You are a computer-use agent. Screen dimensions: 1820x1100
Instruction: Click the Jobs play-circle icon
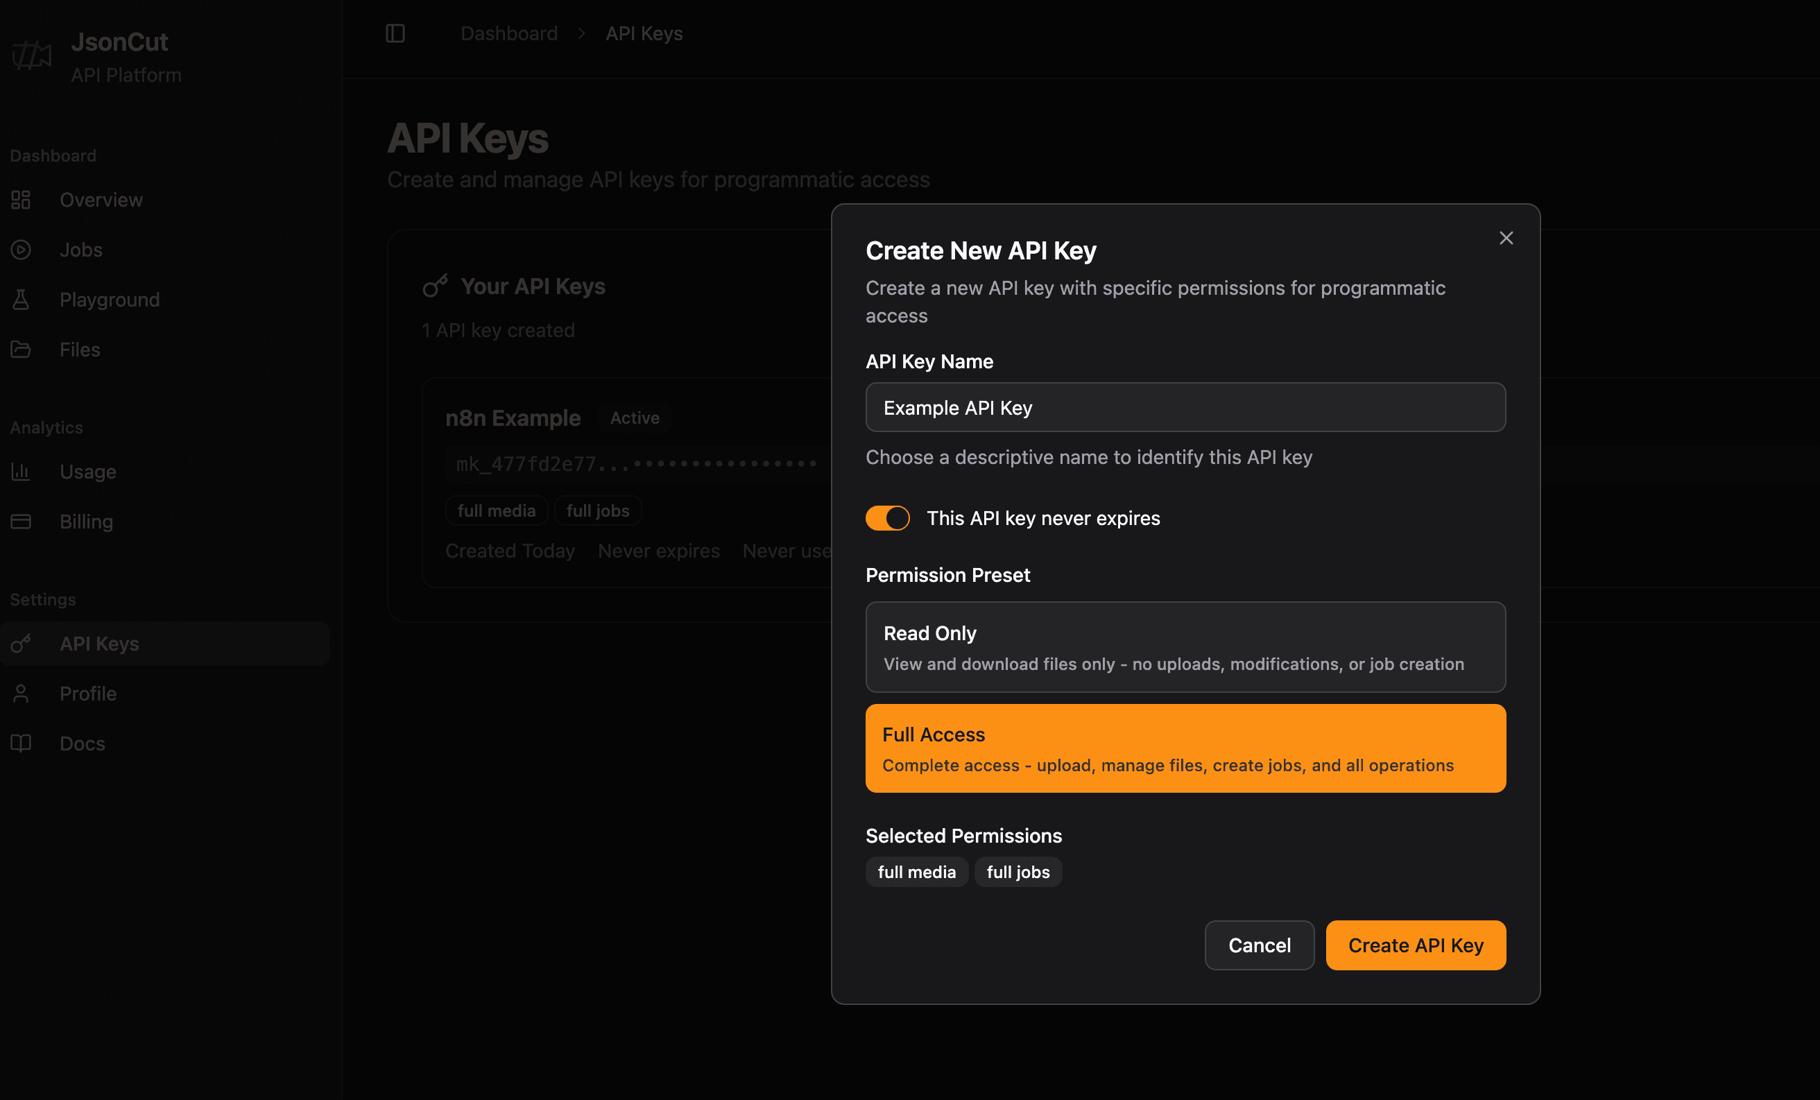pos(21,250)
